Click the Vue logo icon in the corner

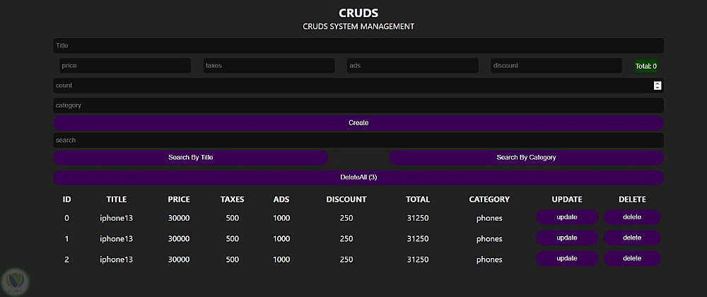click(x=14, y=281)
